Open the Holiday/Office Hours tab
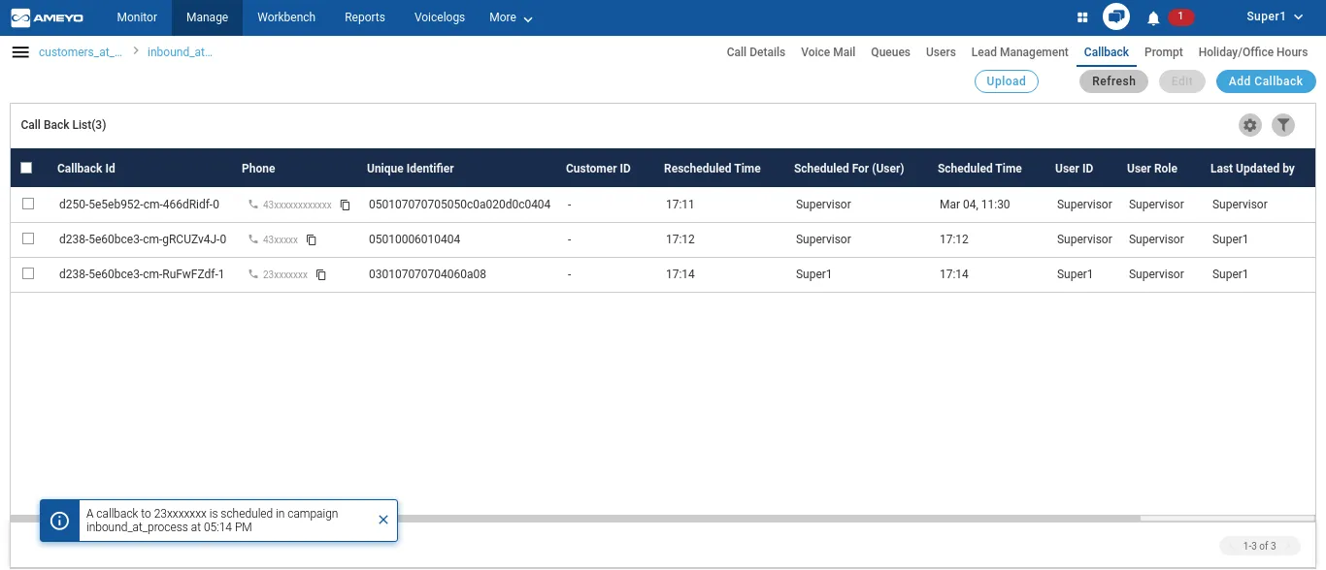Image resolution: width=1326 pixels, height=570 pixels. [x=1253, y=52]
